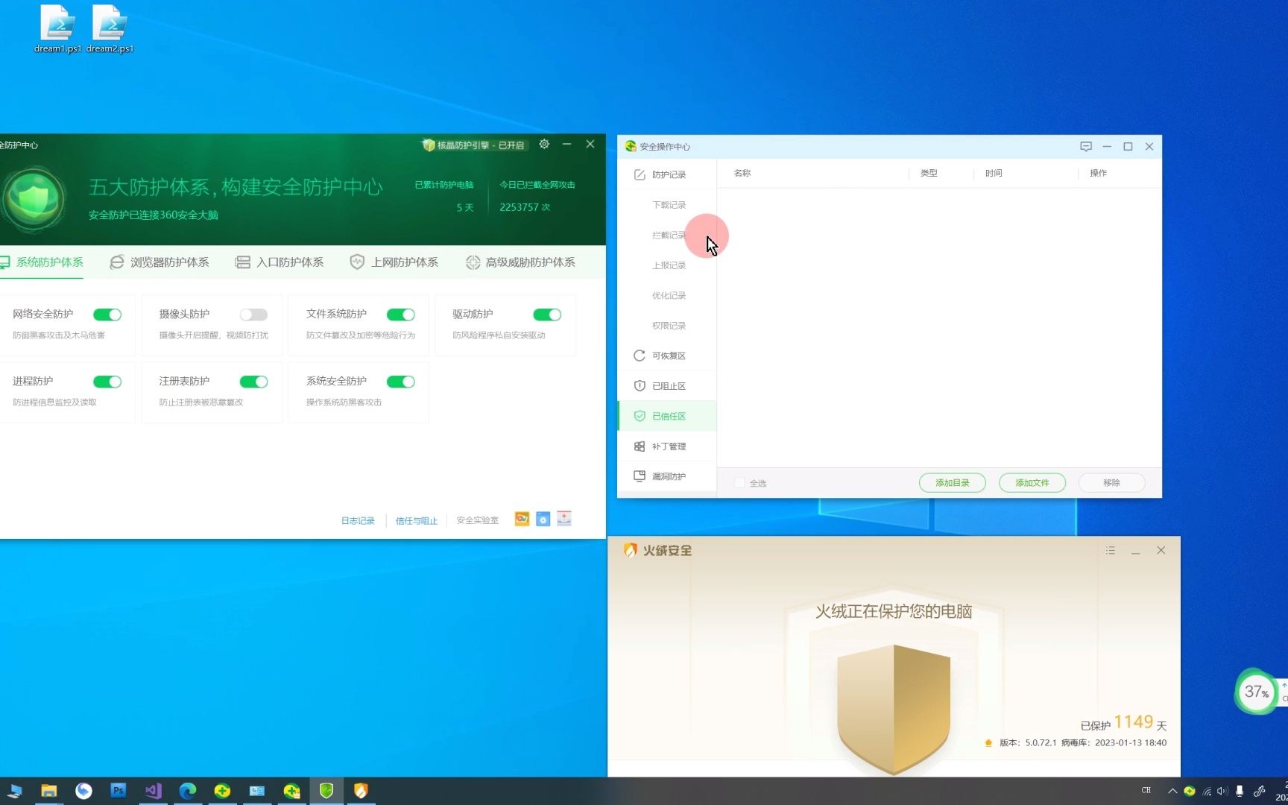1288x805 pixels.
Task: Click the green shield taskbar icon
Action: click(326, 791)
